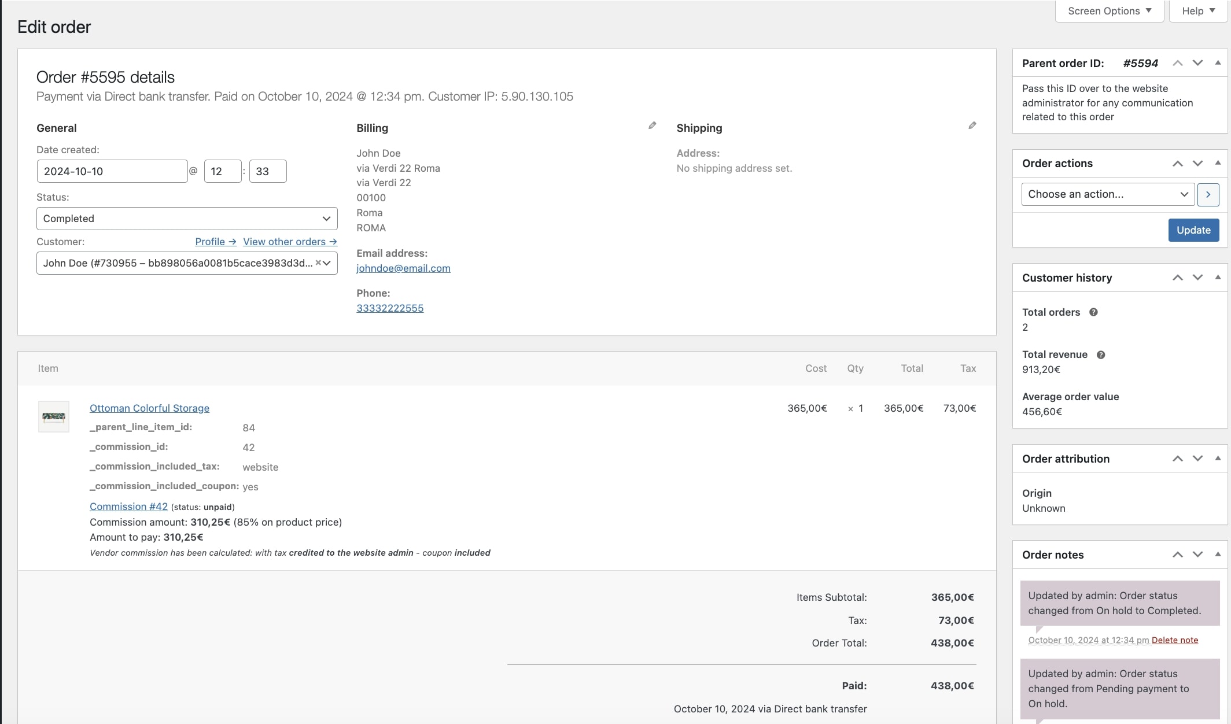Screen dimensions: 1231x724
Task: Move Customer history panel up
Action: (1177, 278)
